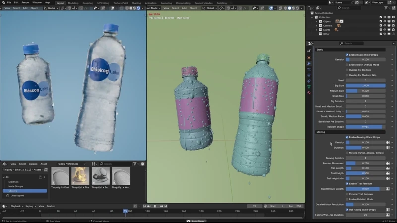The height and width of the screenshot is (223, 397).
Task: Open the Physics properties tab icon
Action: pyautogui.click(x=309, y=75)
